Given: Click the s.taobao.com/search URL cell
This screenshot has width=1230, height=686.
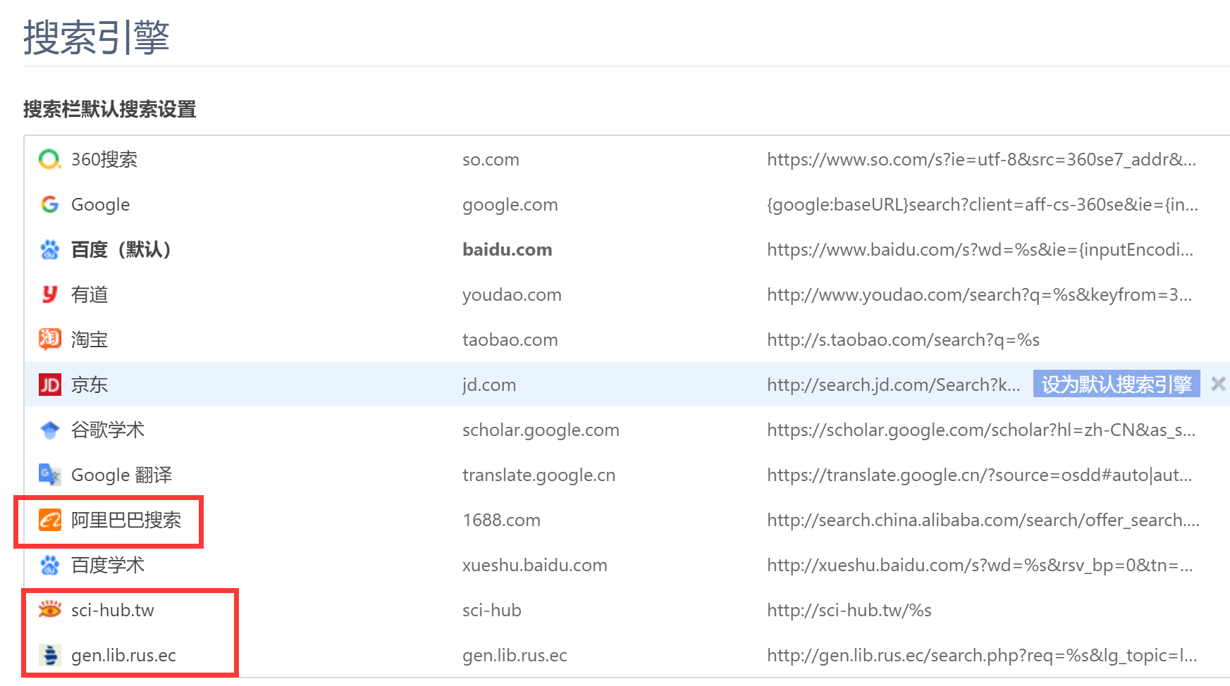Looking at the screenshot, I should click(903, 340).
